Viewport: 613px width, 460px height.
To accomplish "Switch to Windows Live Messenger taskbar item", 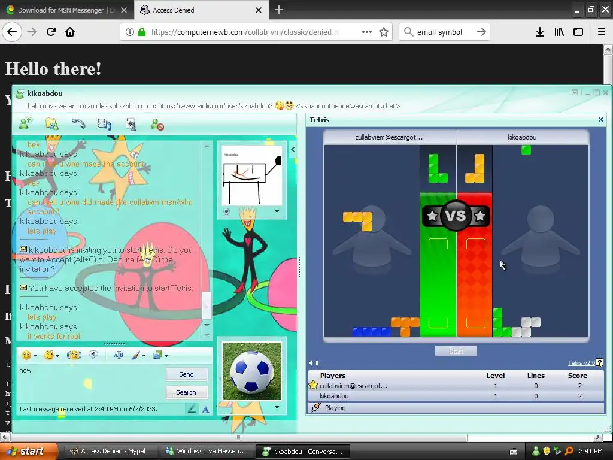I will click(207, 451).
